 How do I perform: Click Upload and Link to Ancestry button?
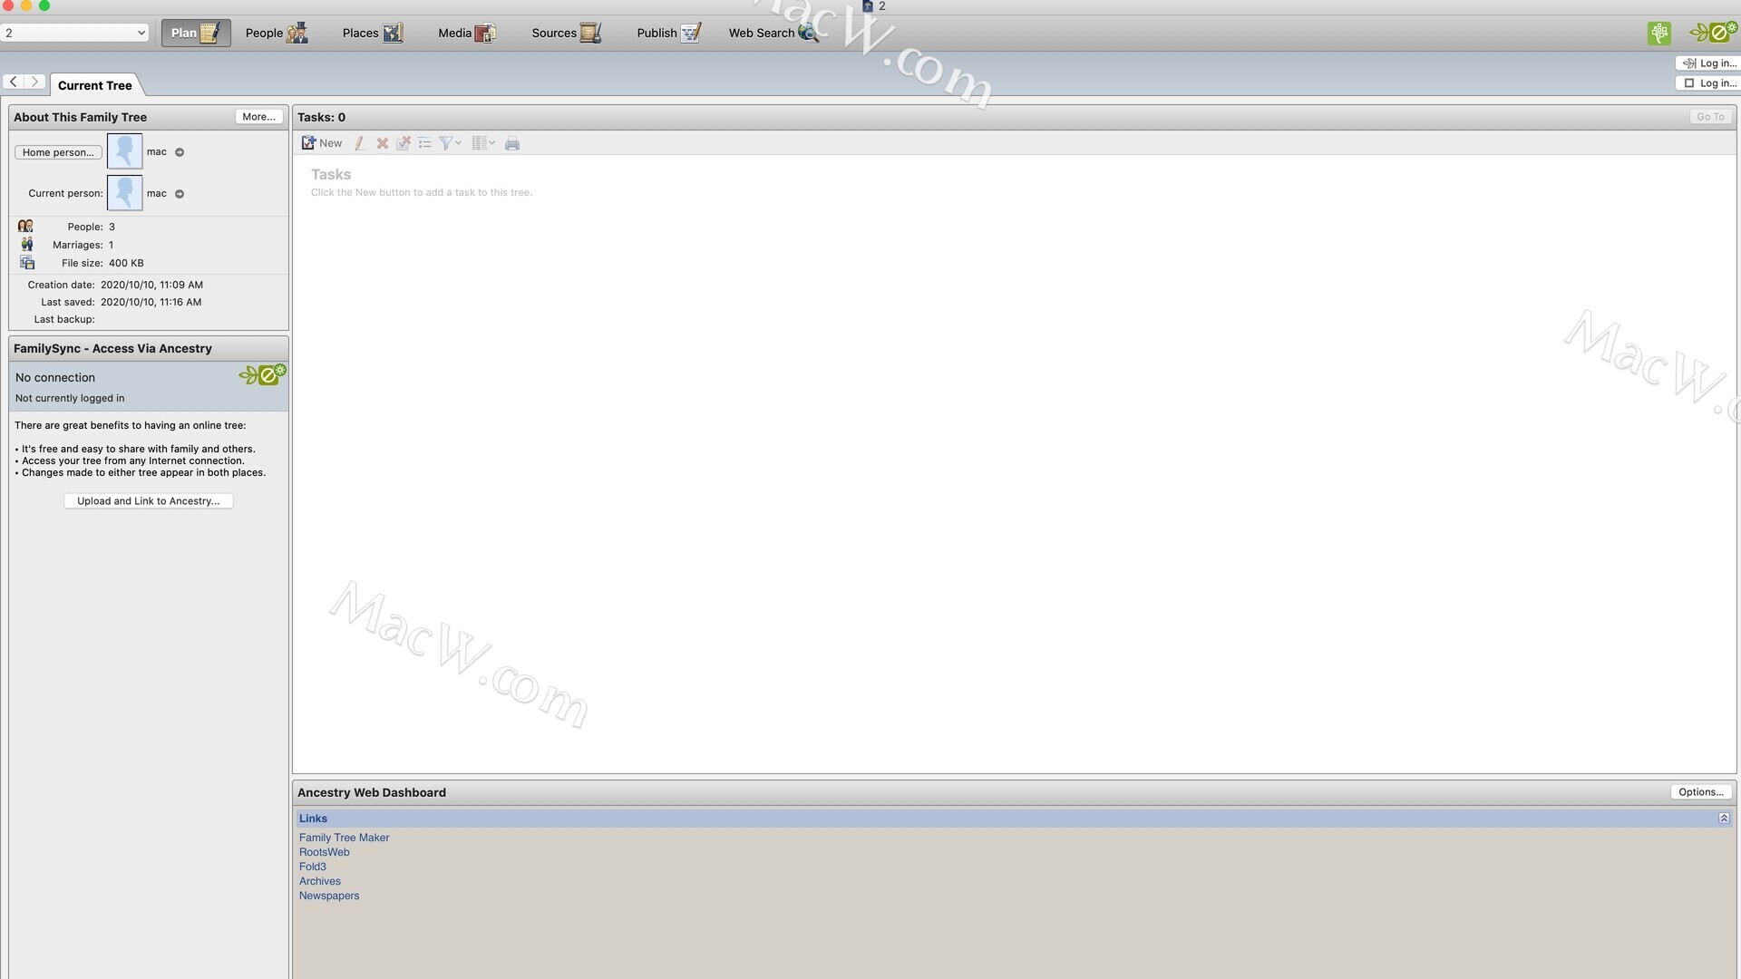point(149,501)
